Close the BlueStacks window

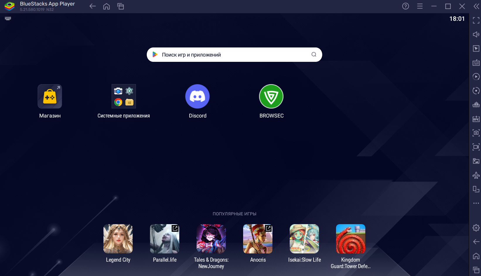[x=462, y=6]
